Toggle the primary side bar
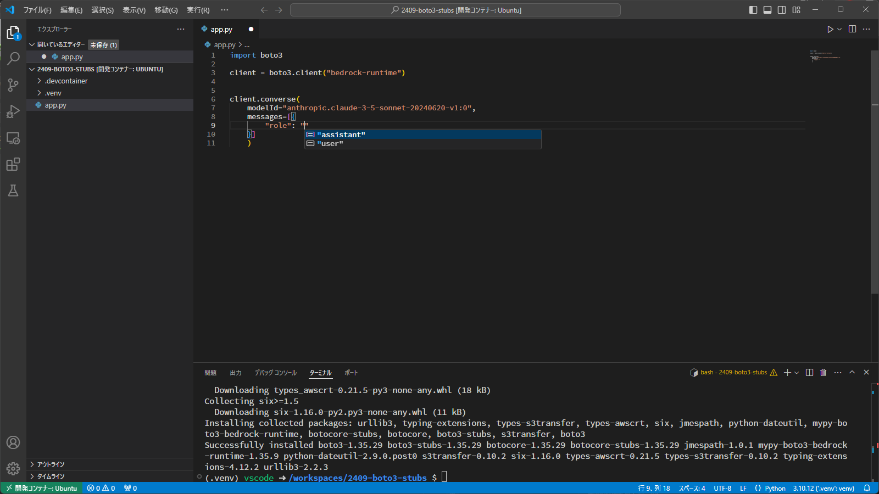Image resolution: width=879 pixels, height=494 pixels. click(x=753, y=10)
